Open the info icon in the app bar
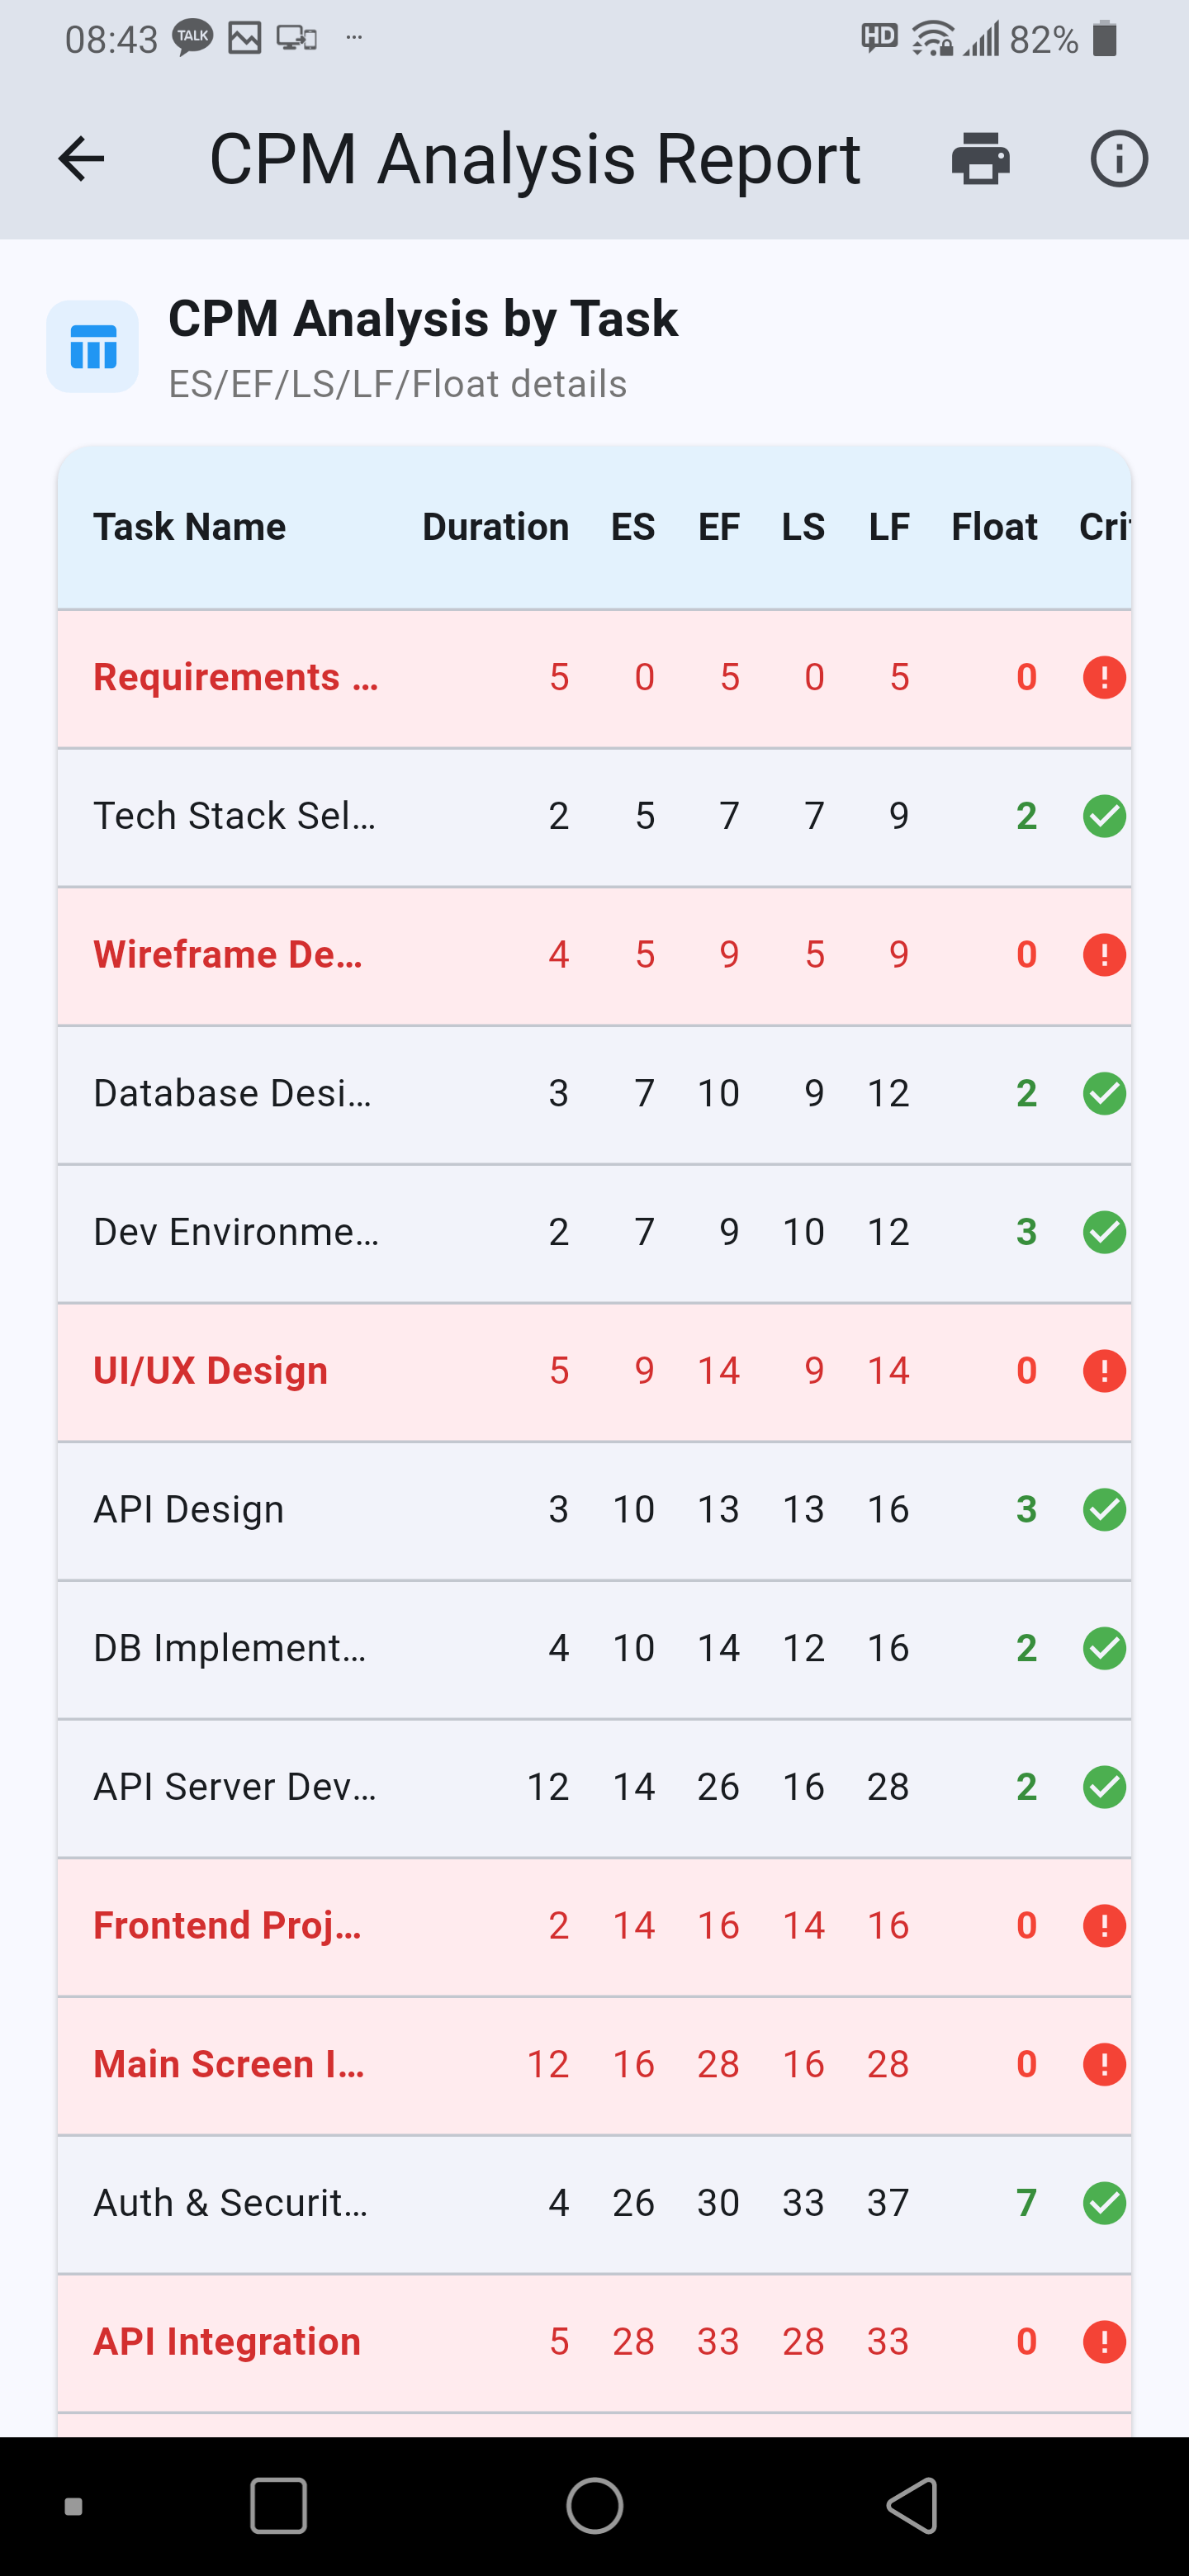Image resolution: width=1189 pixels, height=2576 pixels. tap(1118, 159)
